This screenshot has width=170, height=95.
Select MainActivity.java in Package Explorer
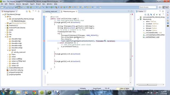pos(19,21)
